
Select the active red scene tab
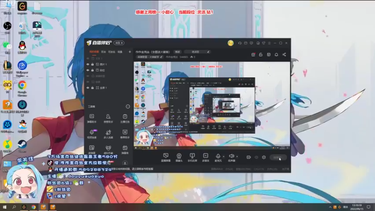[94, 52]
